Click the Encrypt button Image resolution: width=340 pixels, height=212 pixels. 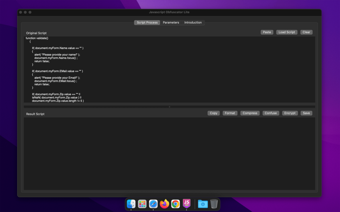pyautogui.click(x=290, y=113)
